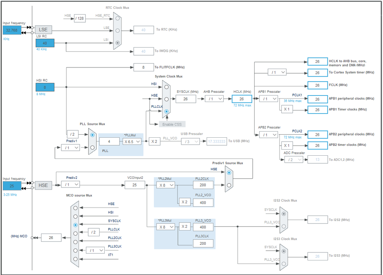383x275 pixels.
Task: Edit the HSE input frequency field 25
Action: tap(12, 186)
